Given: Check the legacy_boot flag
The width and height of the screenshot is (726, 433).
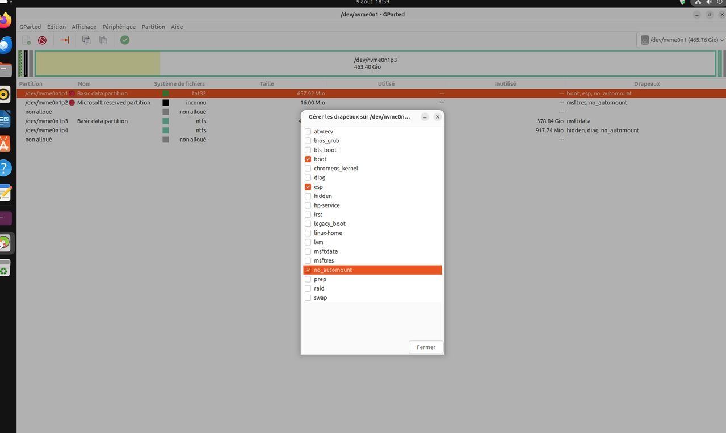Looking at the screenshot, I should point(308,224).
